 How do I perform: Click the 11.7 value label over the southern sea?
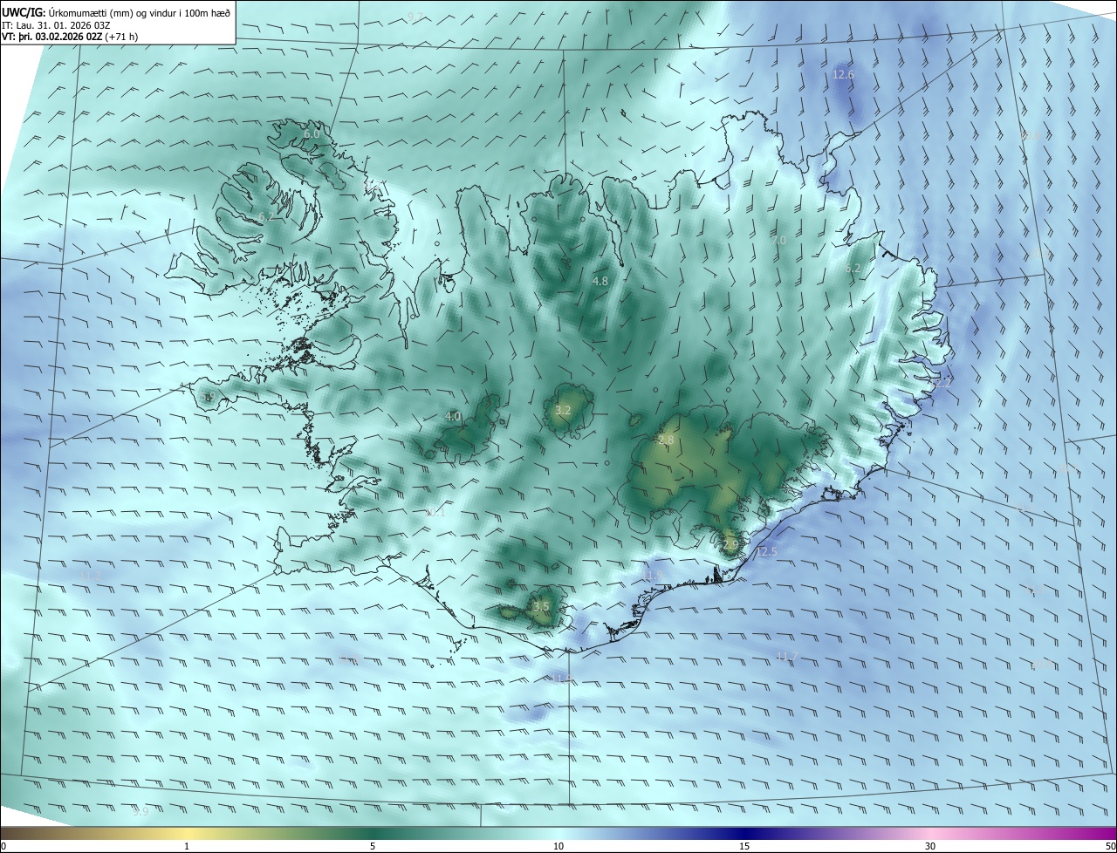click(786, 656)
